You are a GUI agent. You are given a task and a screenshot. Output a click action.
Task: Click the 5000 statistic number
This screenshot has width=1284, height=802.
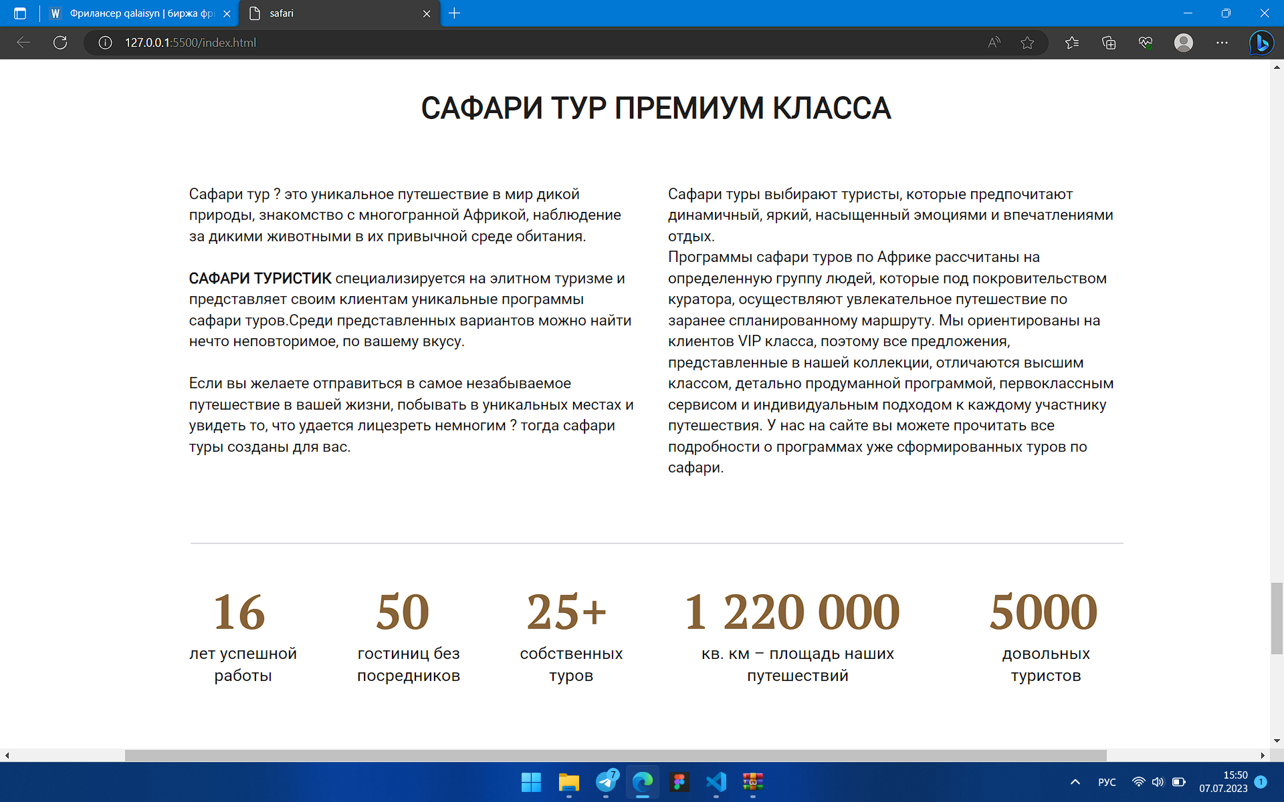pos(1043,612)
